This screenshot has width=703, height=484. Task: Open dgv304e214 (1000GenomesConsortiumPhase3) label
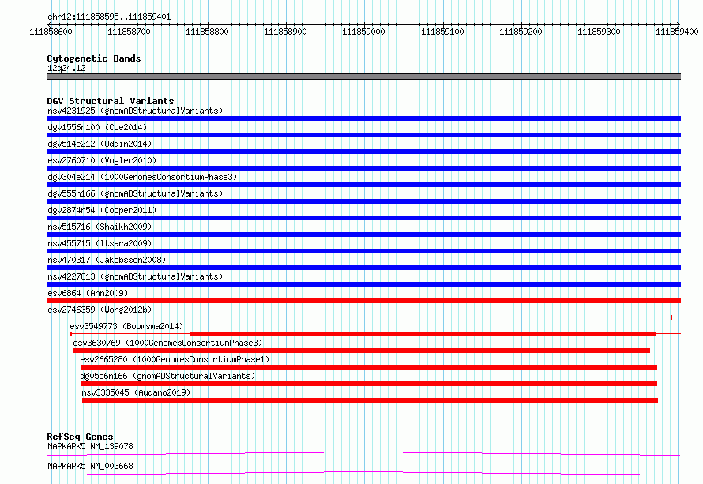[x=142, y=177]
